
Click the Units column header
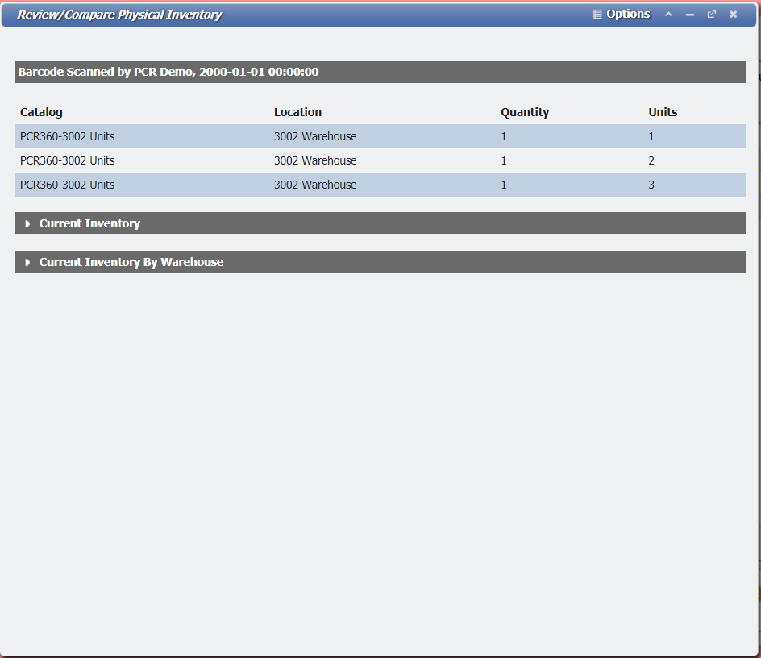(663, 112)
